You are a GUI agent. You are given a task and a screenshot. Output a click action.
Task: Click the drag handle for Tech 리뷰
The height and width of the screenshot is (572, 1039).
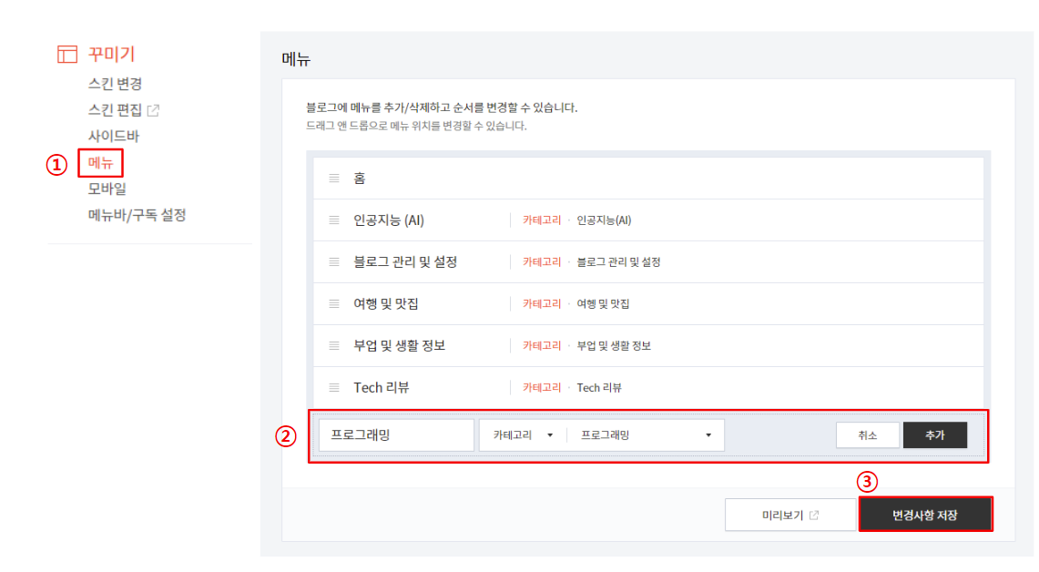click(x=334, y=386)
